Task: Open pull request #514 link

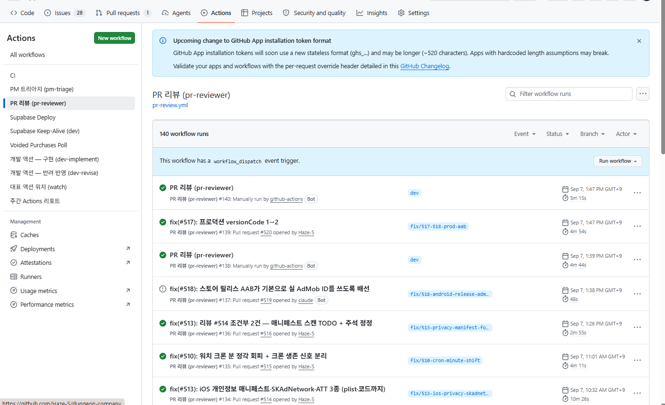Action: [x=266, y=399]
